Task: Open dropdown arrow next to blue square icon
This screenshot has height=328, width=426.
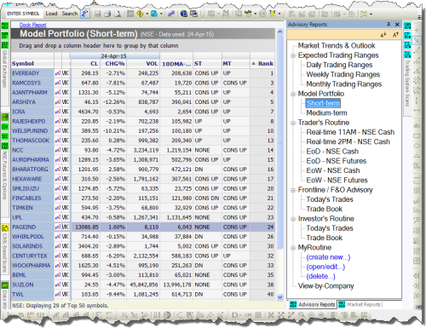Action: 161,14
